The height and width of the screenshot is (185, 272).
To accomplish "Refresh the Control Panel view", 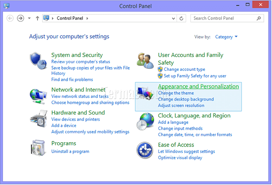I will pyautogui.click(x=181, y=18).
